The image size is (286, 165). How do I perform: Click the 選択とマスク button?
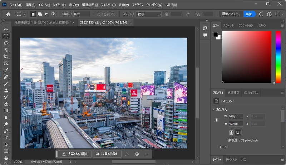pos(231,14)
